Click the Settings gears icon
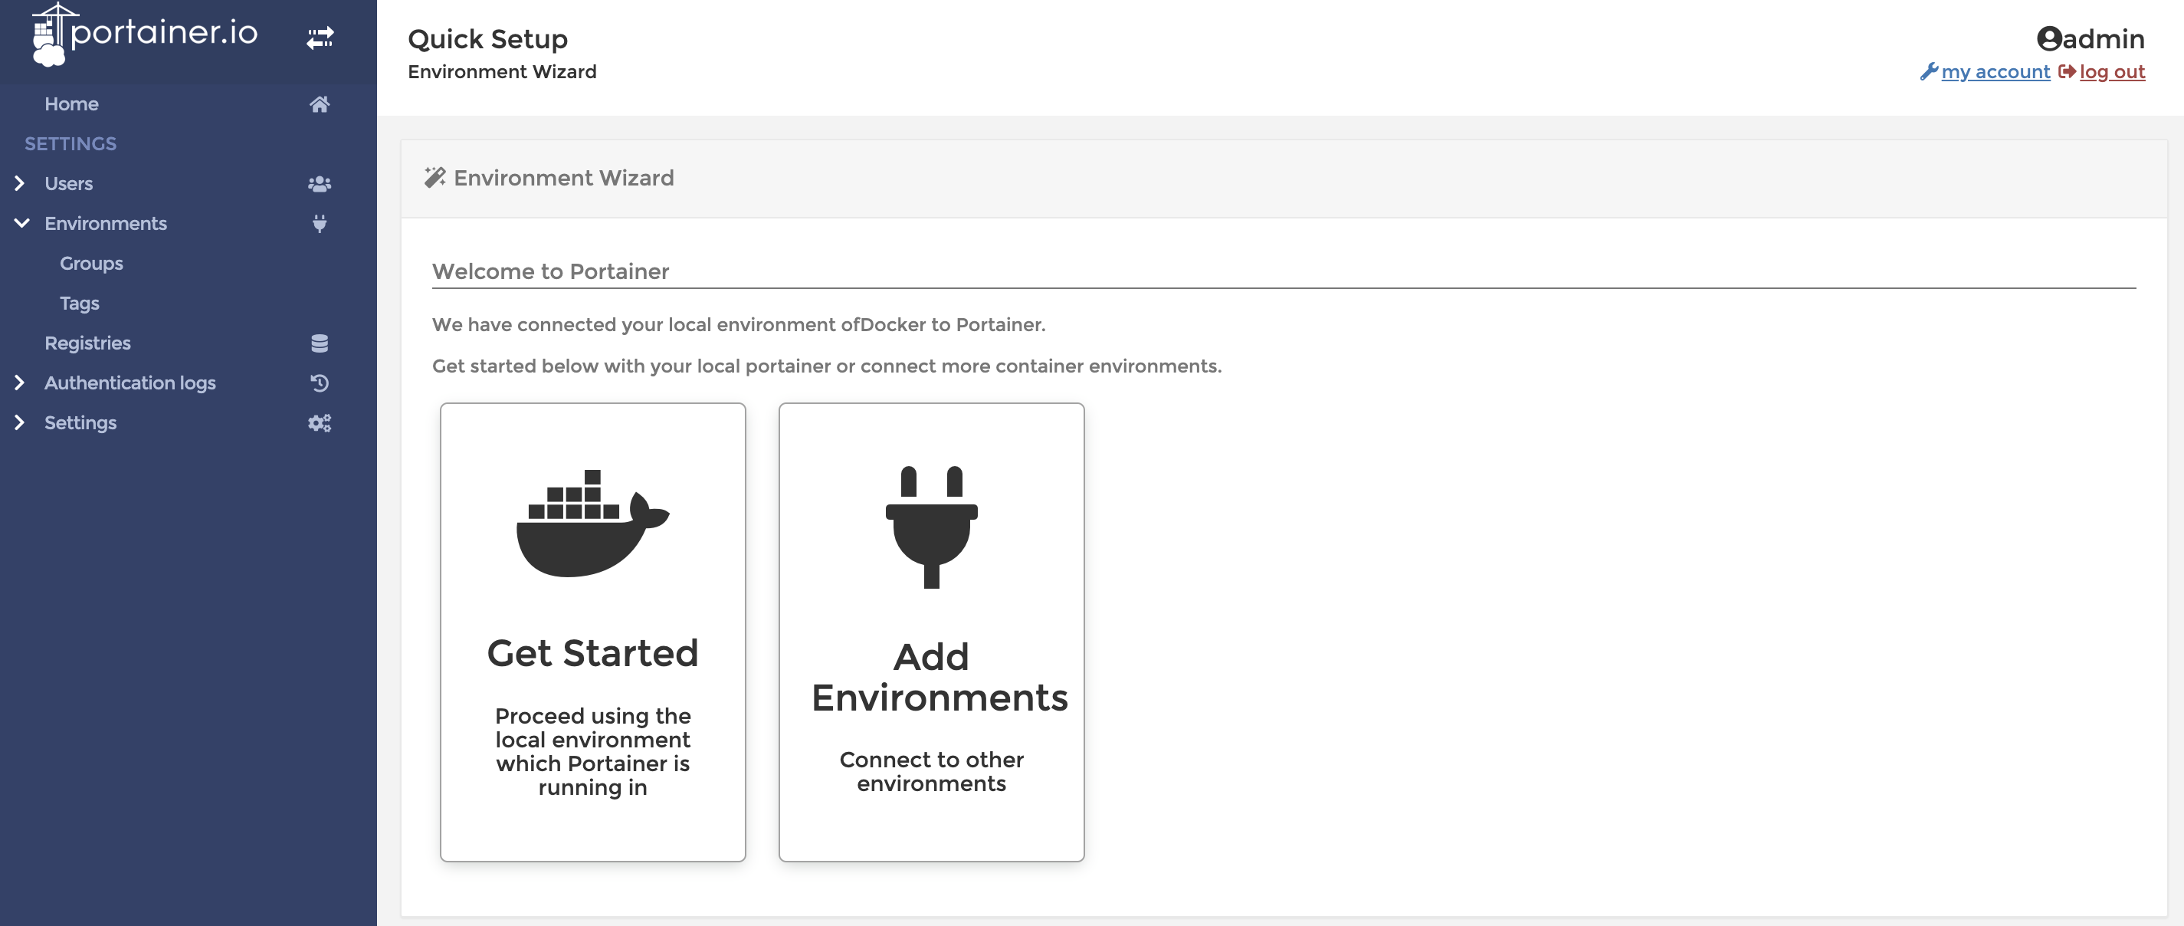Viewport: 2184px width, 926px height. point(320,423)
